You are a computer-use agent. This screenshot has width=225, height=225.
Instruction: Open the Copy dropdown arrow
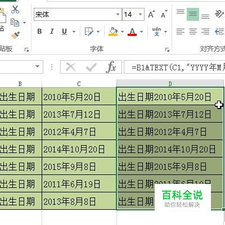point(24,22)
